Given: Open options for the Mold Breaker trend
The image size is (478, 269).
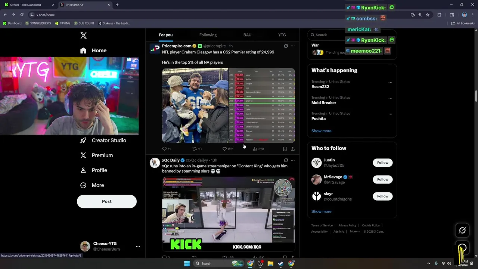Looking at the screenshot, I should (390, 98).
